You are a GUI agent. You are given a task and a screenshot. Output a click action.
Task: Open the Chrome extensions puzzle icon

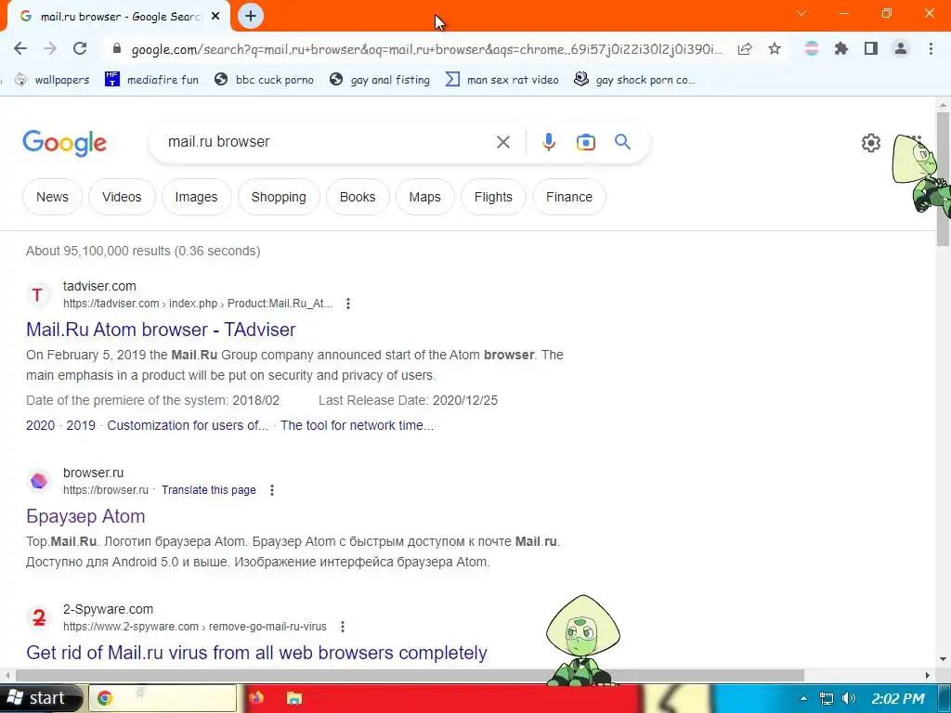pyautogui.click(x=840, y=49)
